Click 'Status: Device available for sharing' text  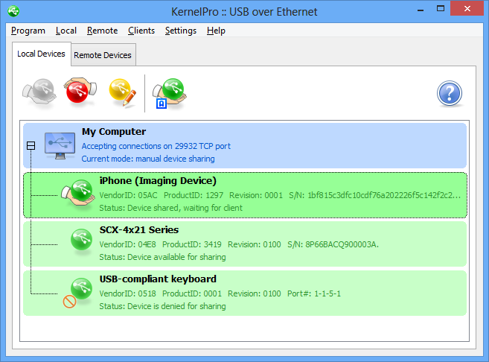[162, 257]
